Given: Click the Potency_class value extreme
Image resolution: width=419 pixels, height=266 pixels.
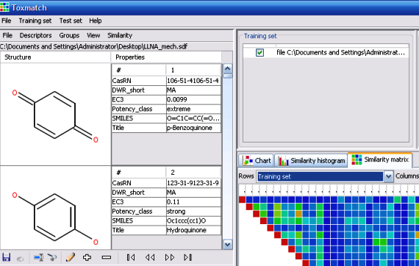Looking at the screenshot, I should tap(193, 109).
